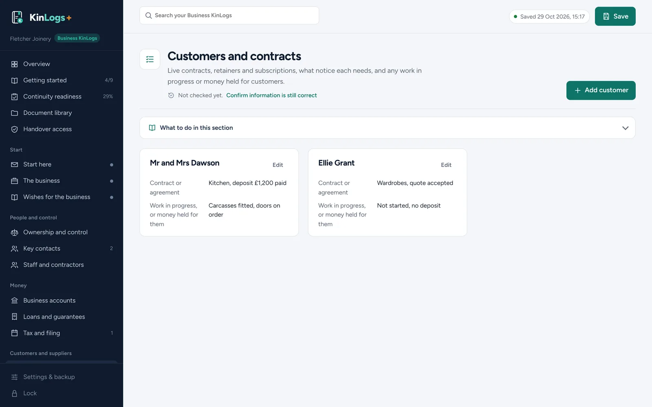Click the Settings & backup sliders icon
652x407 pixels.
pos(15,377)
